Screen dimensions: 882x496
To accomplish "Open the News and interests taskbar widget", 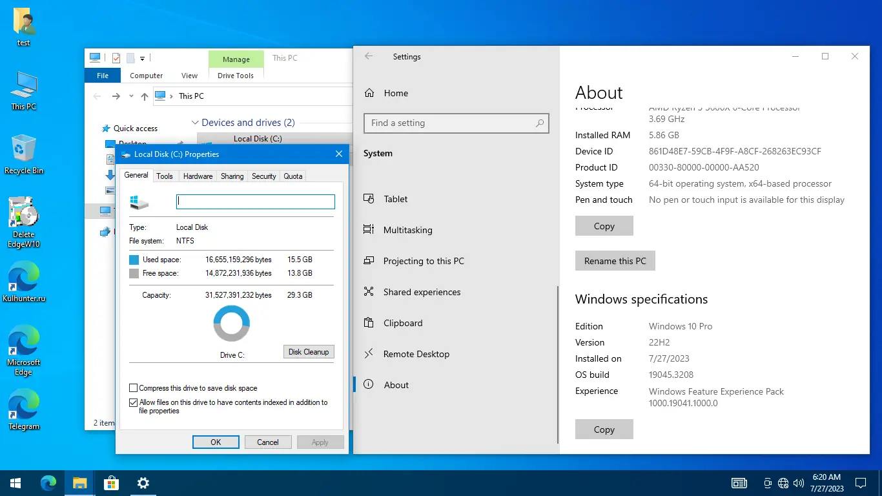I will click(739, 483).
